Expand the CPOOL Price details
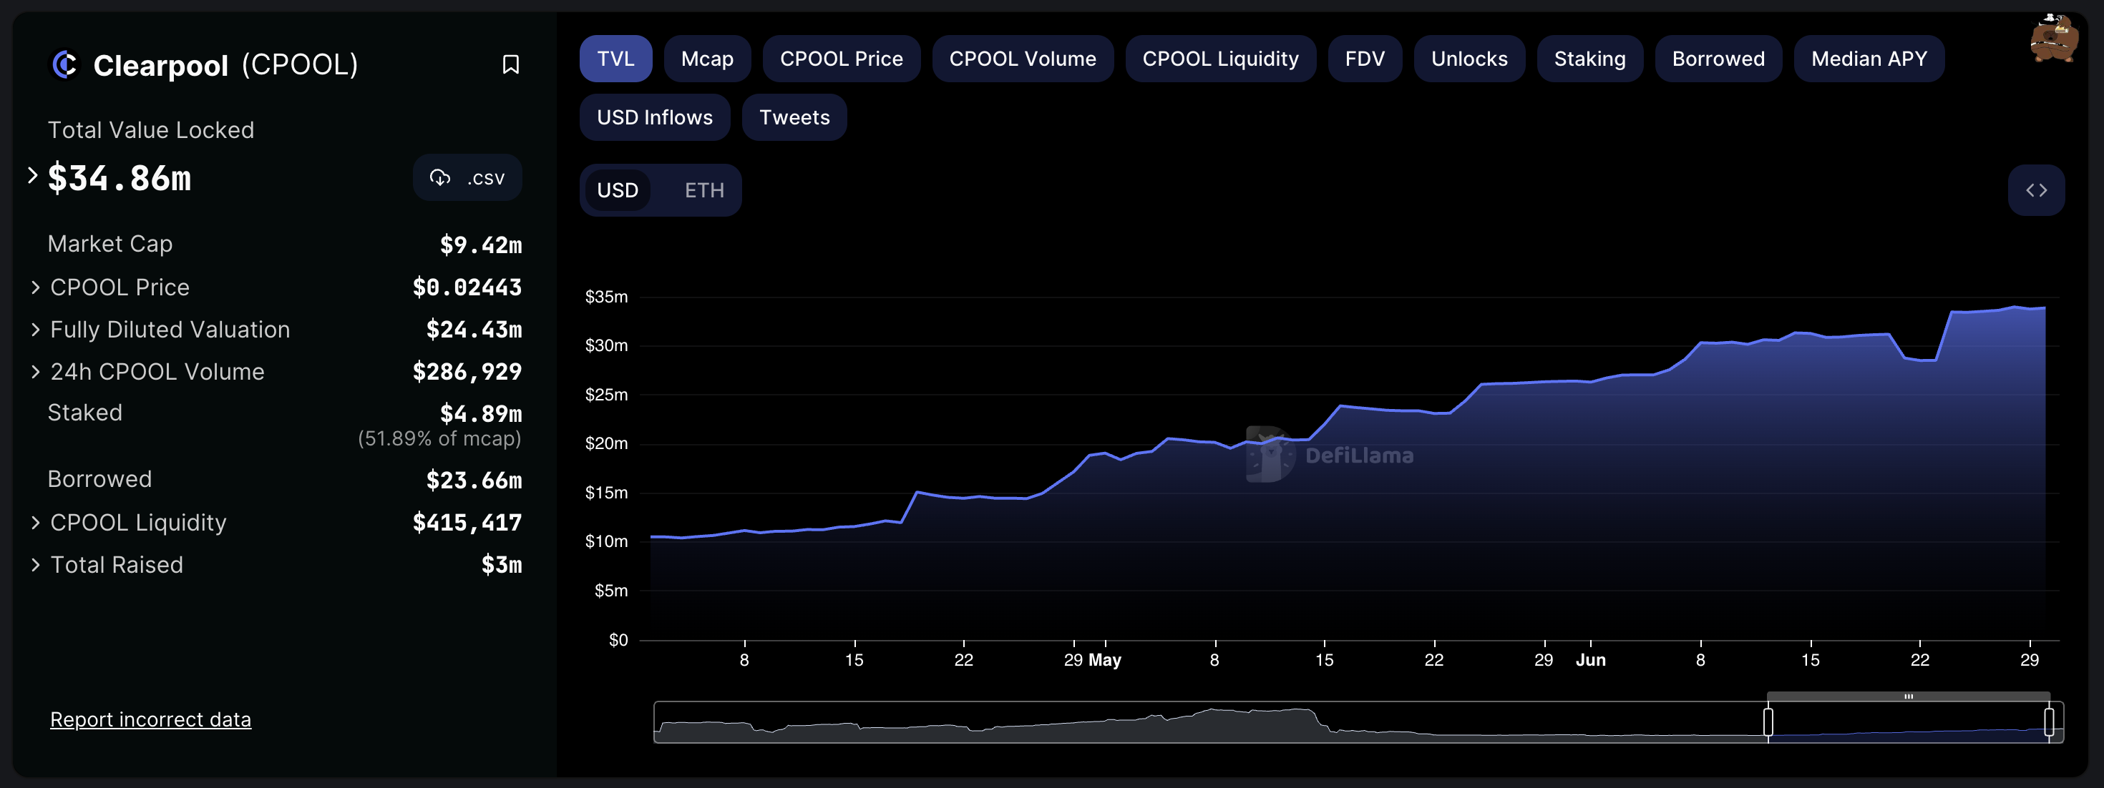Image resolution: width=2104 pixels, height=788 pixels. coord(35,287)
